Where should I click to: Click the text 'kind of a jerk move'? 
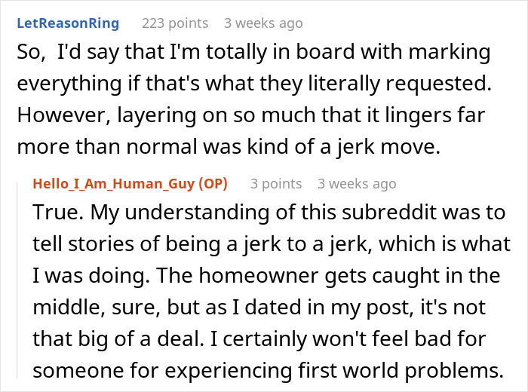[343, 147]
